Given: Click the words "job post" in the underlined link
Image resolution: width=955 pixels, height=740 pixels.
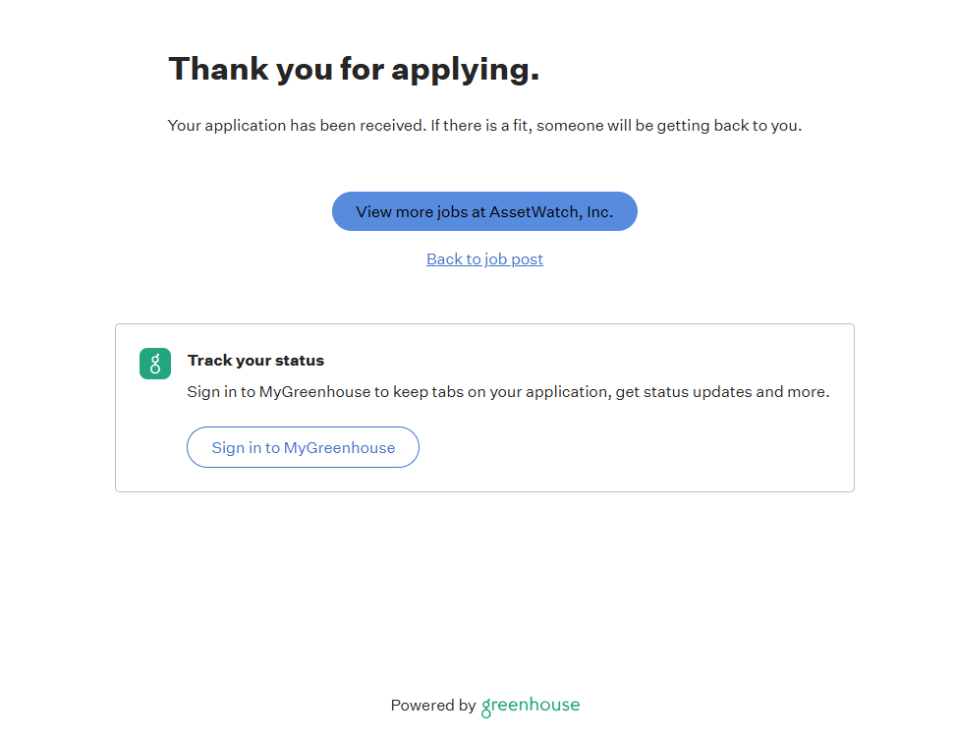Looking at the screenshot, I should point(514,259).
